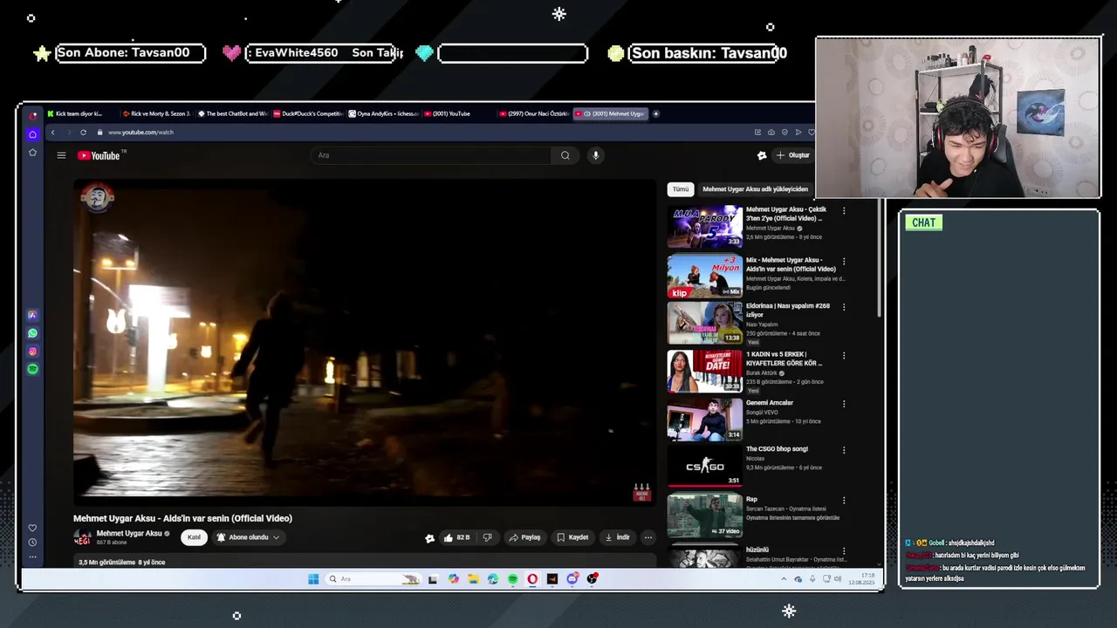Reload the page in the browser
The height and width of the screenshot is (628, 1117).
(83, 133)
